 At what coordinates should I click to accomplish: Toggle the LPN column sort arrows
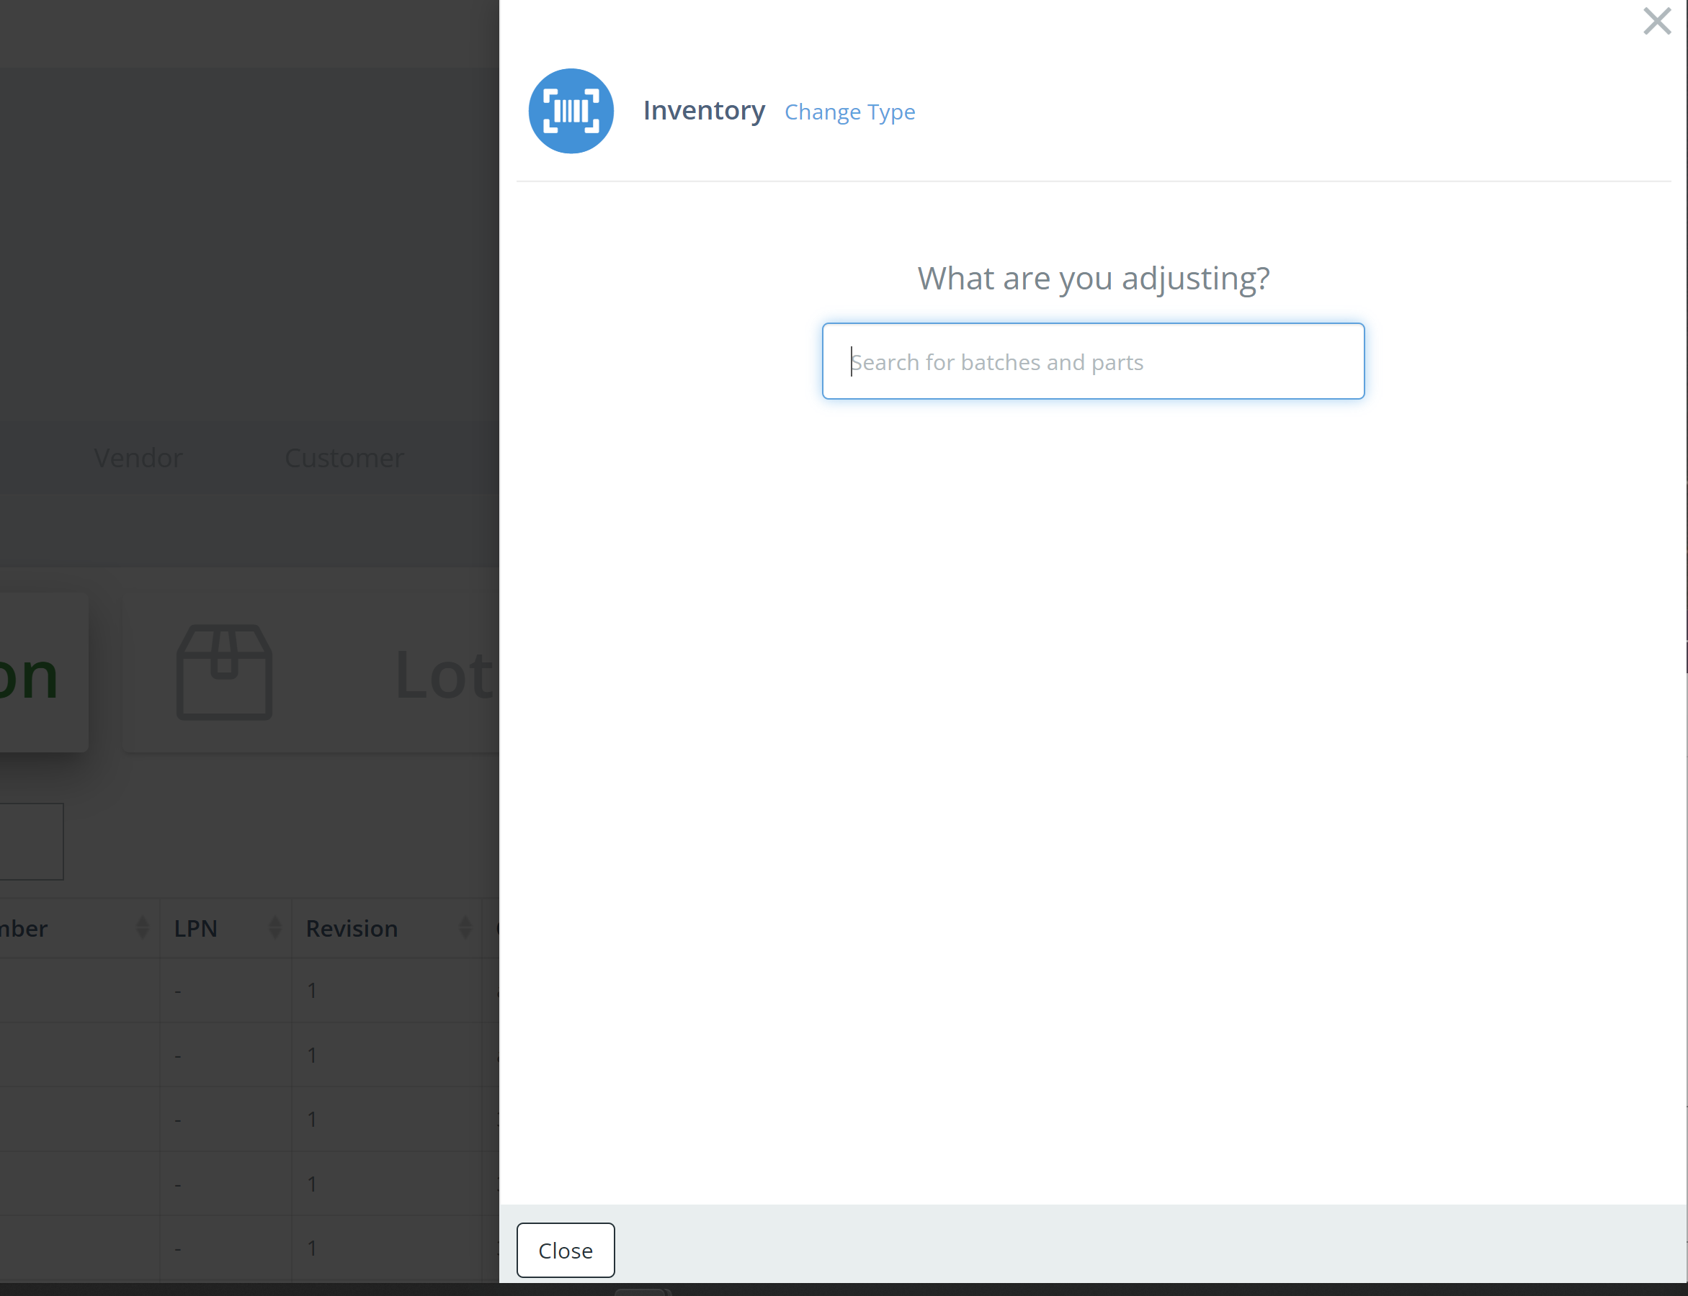click(x=274, y=927)
